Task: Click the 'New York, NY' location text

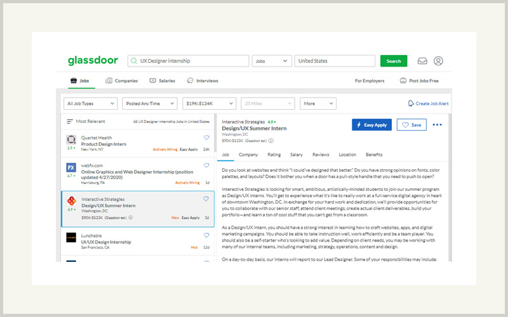Action: [92, 150]
